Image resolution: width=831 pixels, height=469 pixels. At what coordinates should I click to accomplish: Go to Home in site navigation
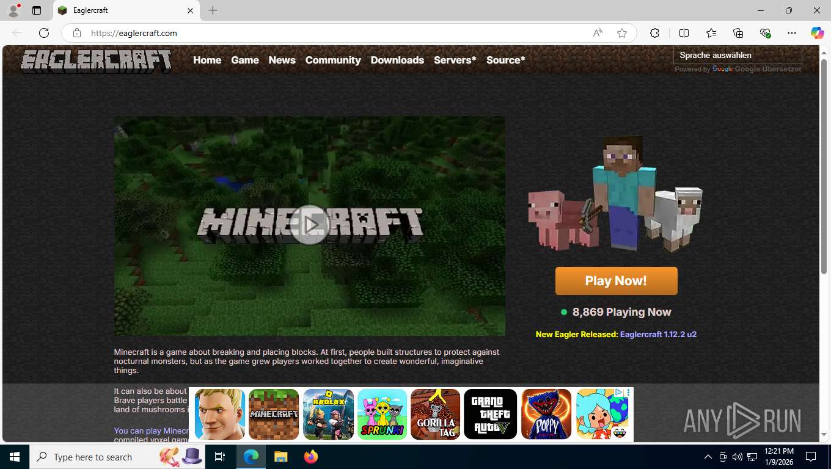(x=207, y=60)
